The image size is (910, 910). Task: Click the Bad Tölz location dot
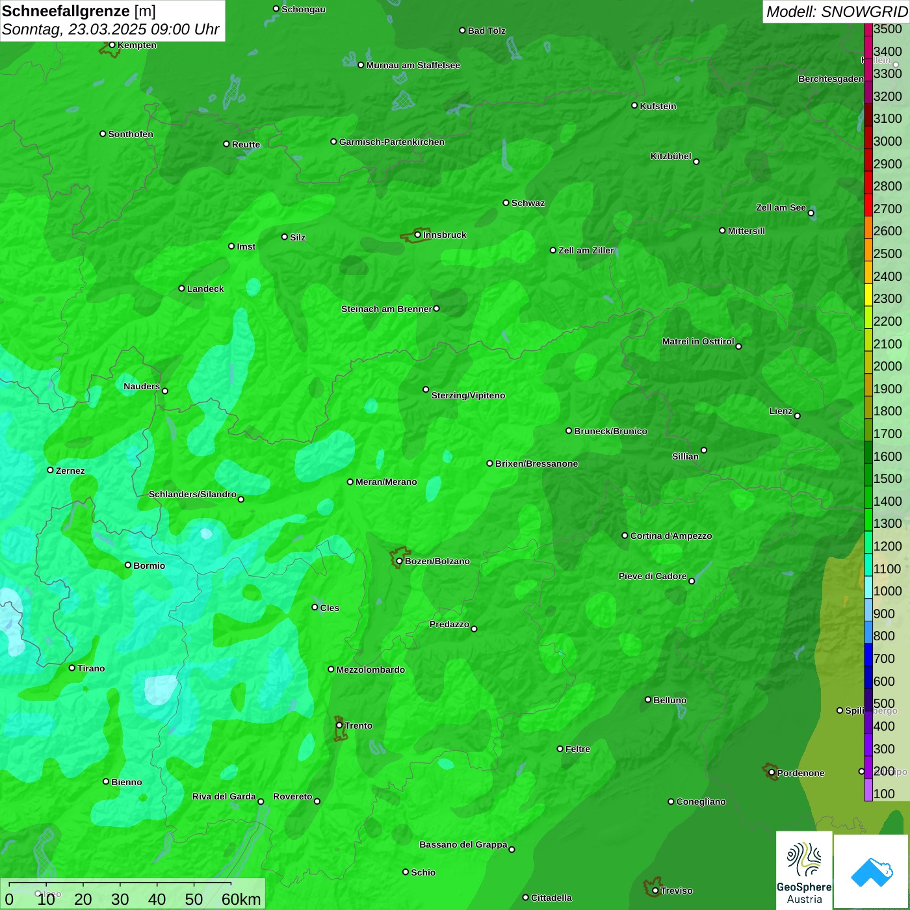pos(462,31)
